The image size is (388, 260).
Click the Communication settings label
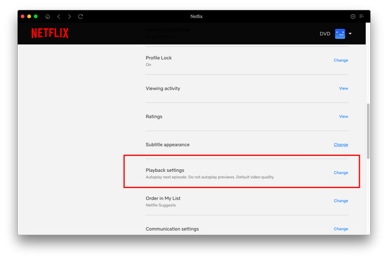click(172, 229)
